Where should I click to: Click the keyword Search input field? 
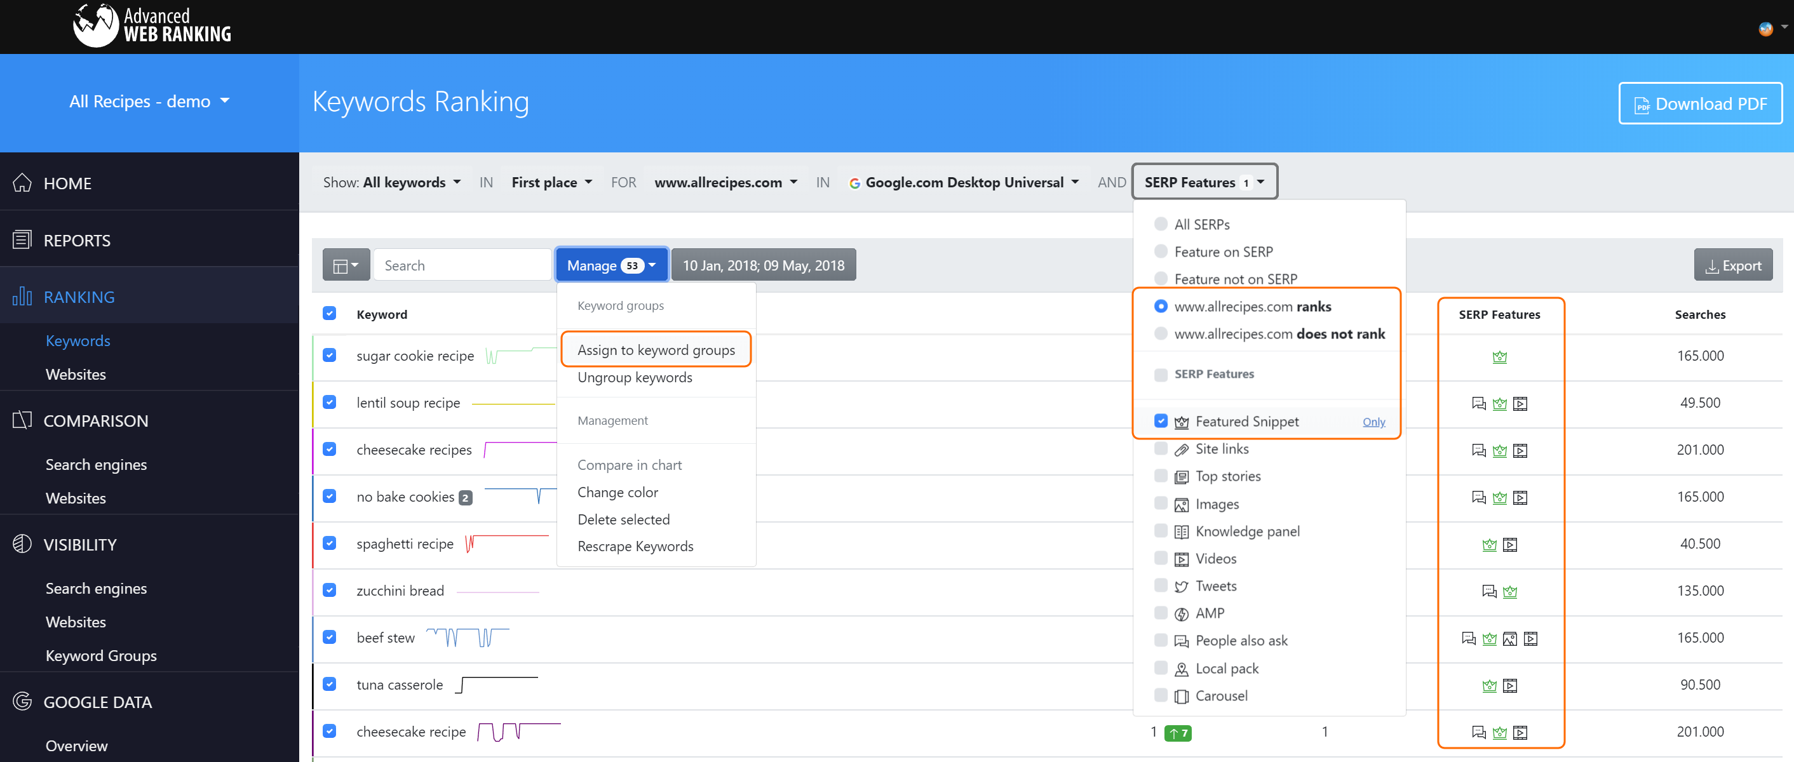[x=462, y=265]
